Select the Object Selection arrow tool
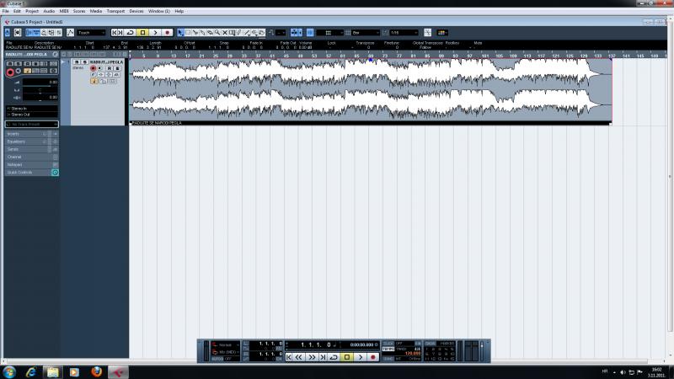Screen dimensions: 674x379 point(179,33)
